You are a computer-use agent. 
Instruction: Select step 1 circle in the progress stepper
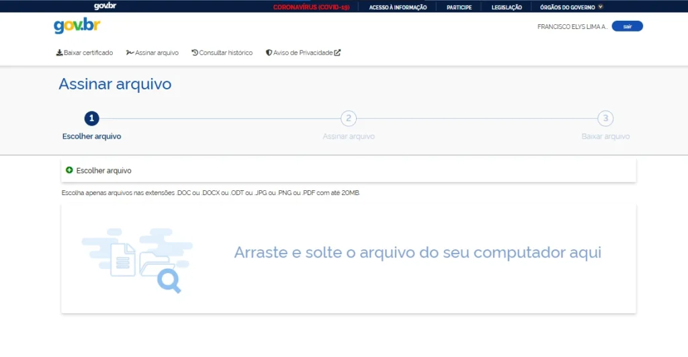point(91,118)
